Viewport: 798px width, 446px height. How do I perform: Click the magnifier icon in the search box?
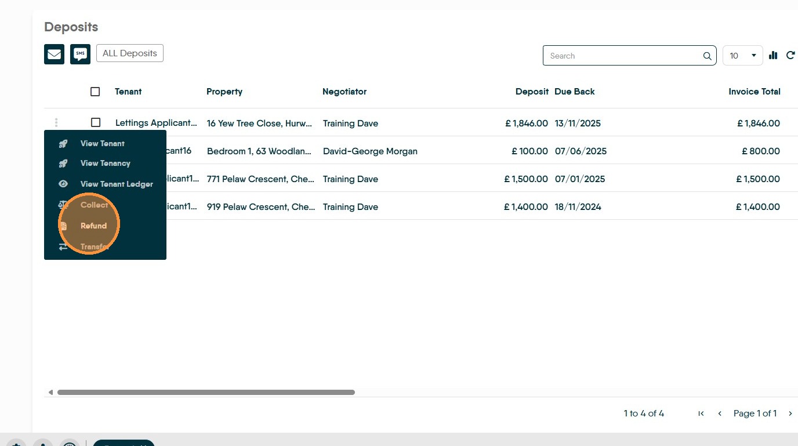point(707,56)
